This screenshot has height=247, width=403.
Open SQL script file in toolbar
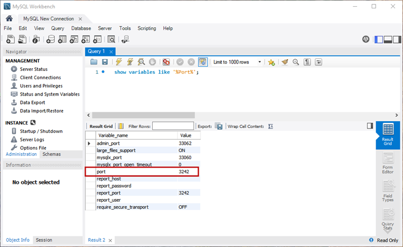click(22, 39)
